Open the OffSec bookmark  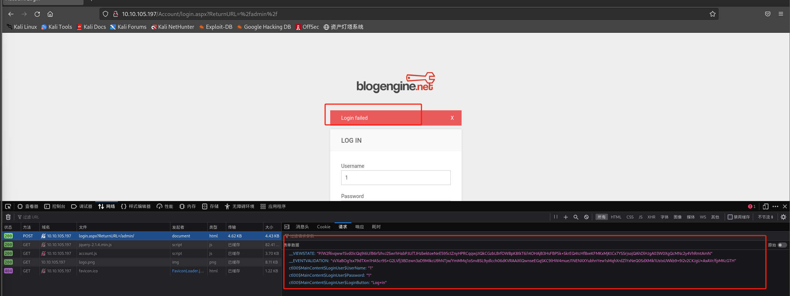[307, 27]
